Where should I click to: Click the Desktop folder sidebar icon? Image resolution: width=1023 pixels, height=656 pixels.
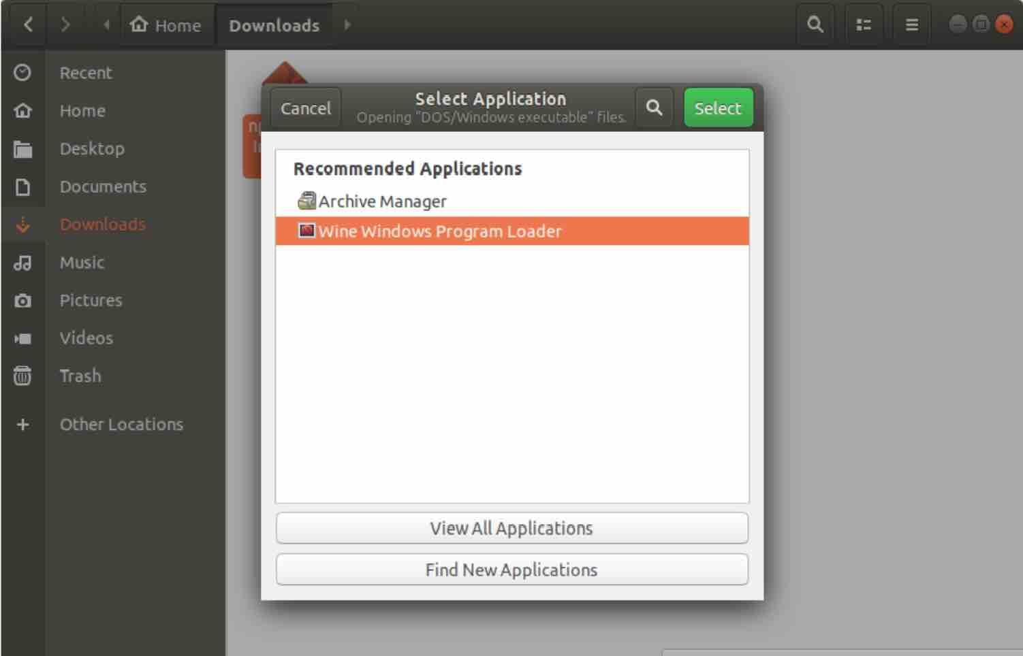(22, 149)
